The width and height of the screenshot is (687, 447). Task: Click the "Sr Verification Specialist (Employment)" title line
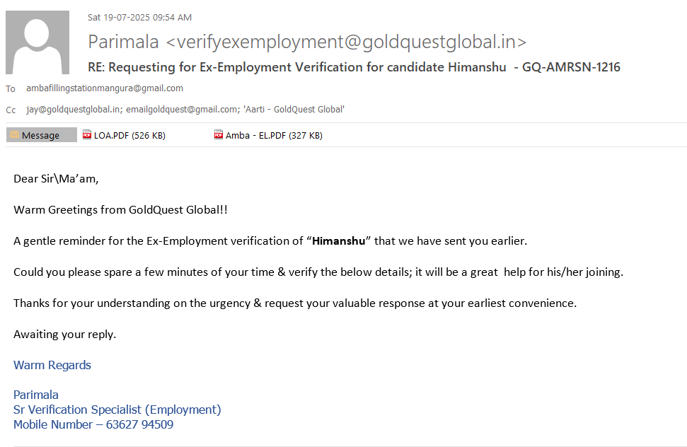(117, 410)
